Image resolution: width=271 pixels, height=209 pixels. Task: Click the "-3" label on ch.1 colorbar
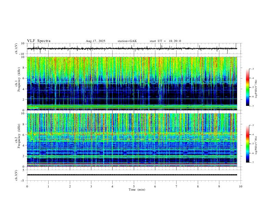coord(252,69)
